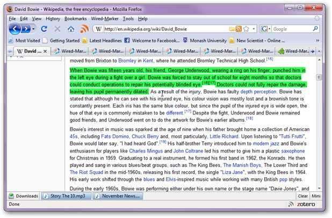Click the Back navigation arrow button
This screenshot has height=218, width=332.
pyautogui.click(x=15, y=28)
